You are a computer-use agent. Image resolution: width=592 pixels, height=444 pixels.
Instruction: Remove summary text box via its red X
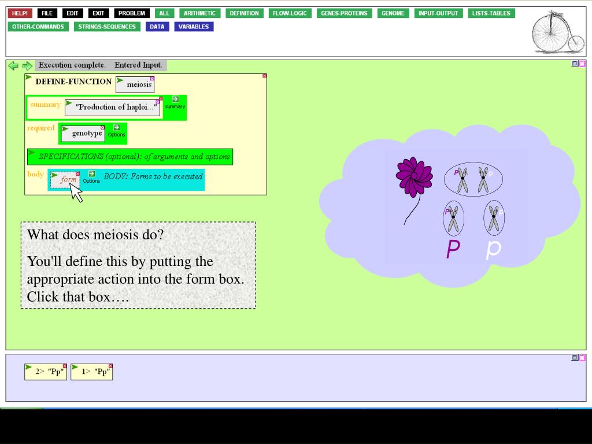161,98
